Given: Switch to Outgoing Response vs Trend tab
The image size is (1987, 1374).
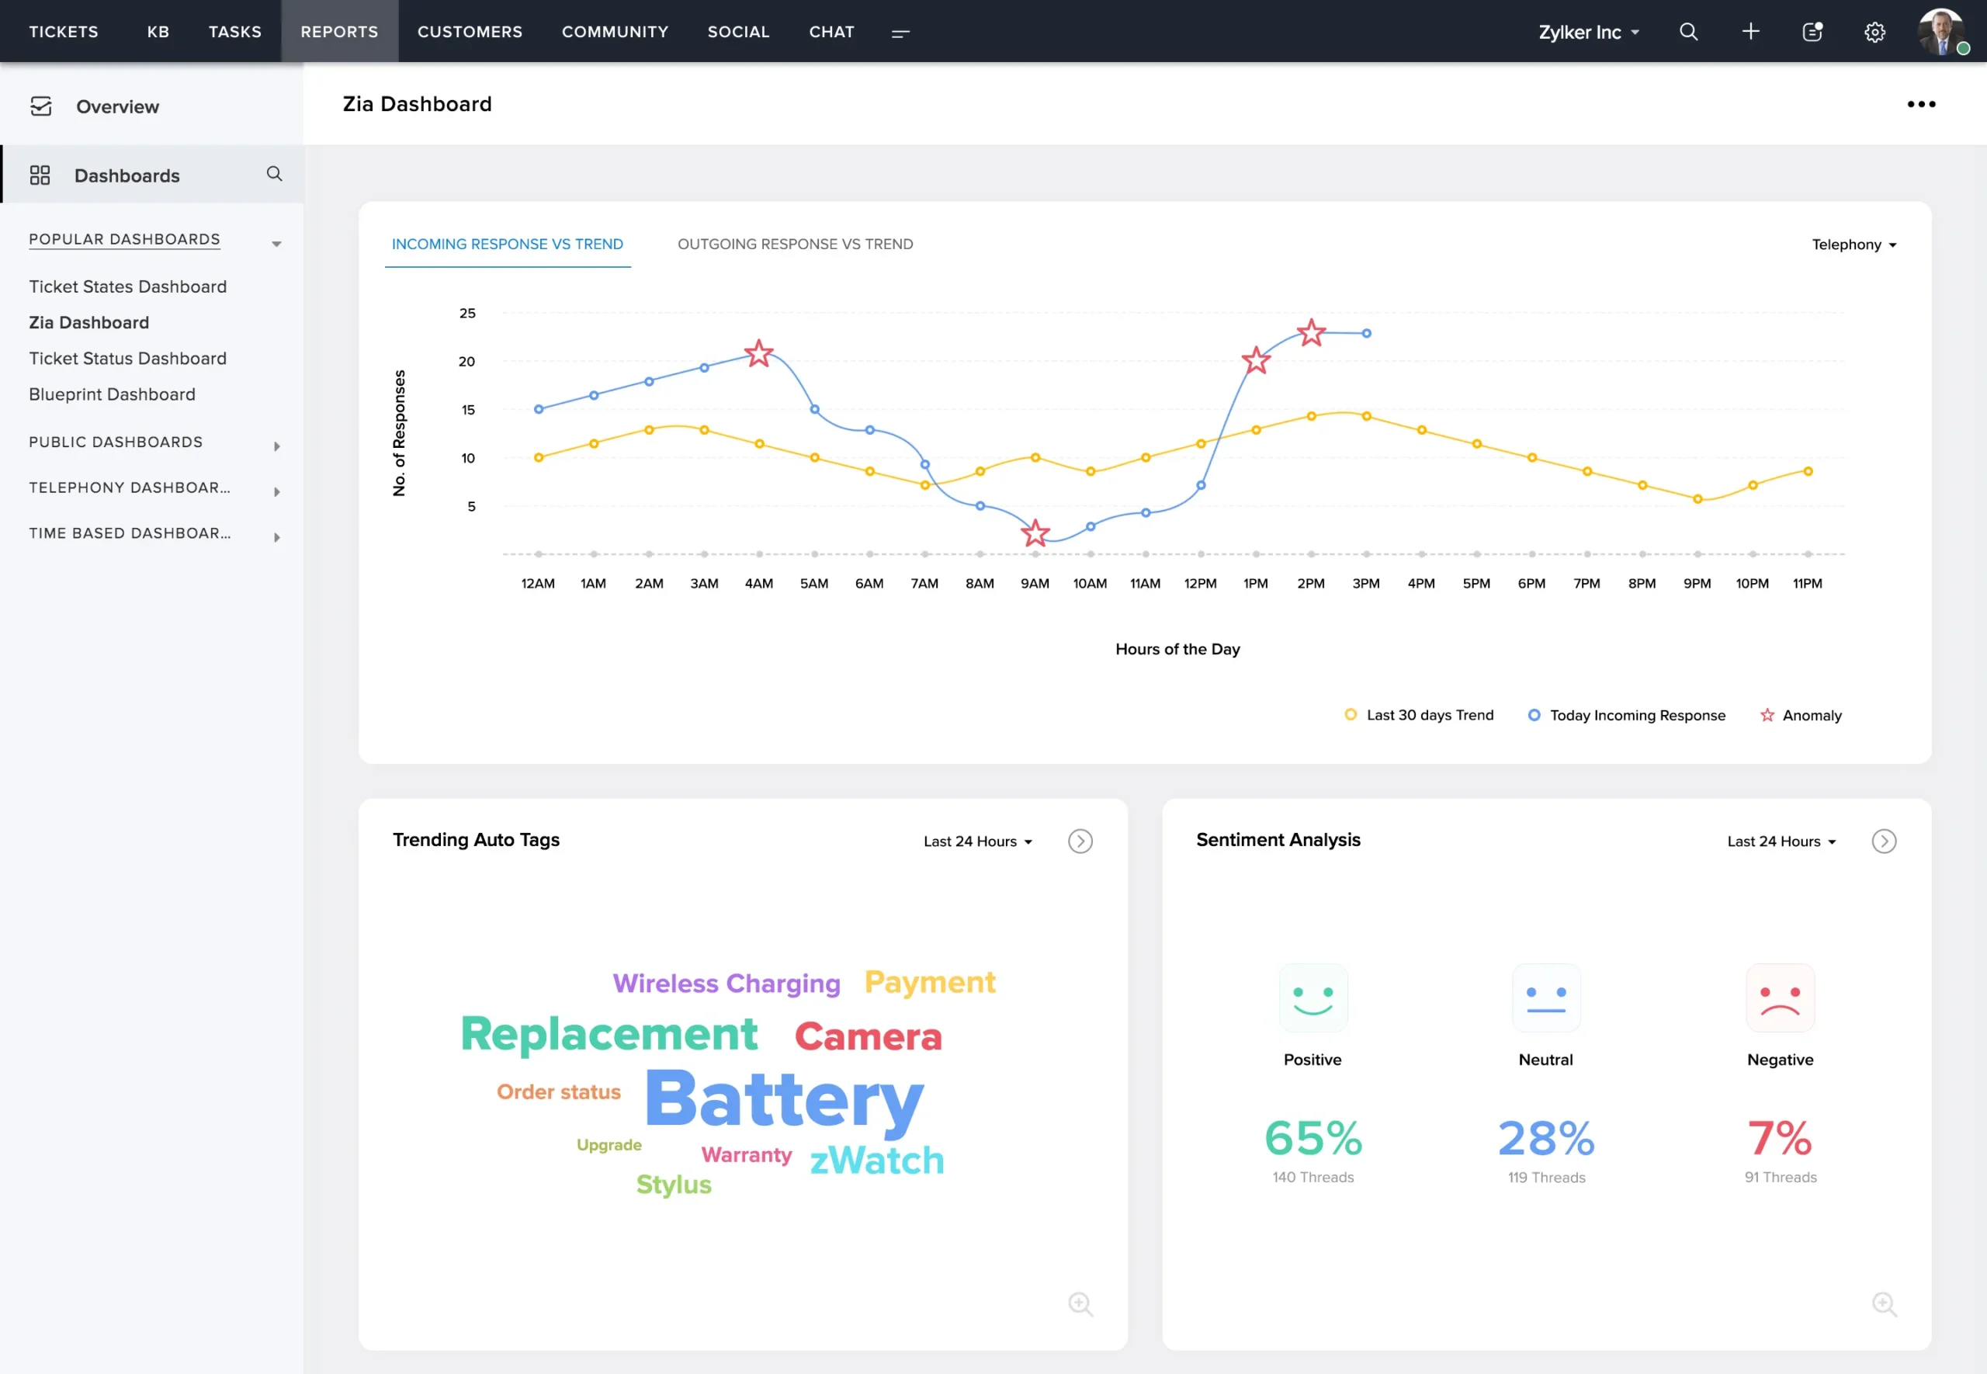Looking at the screenshot, I should 795,245.
